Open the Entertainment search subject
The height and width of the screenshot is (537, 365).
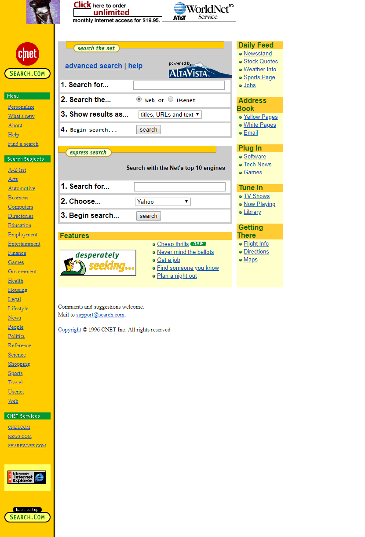click(24, 244)
